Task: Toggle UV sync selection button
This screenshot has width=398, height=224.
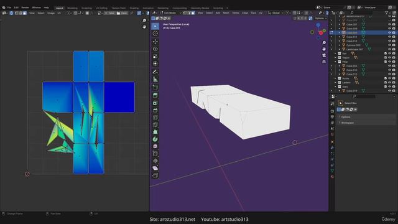Action: 11,13
